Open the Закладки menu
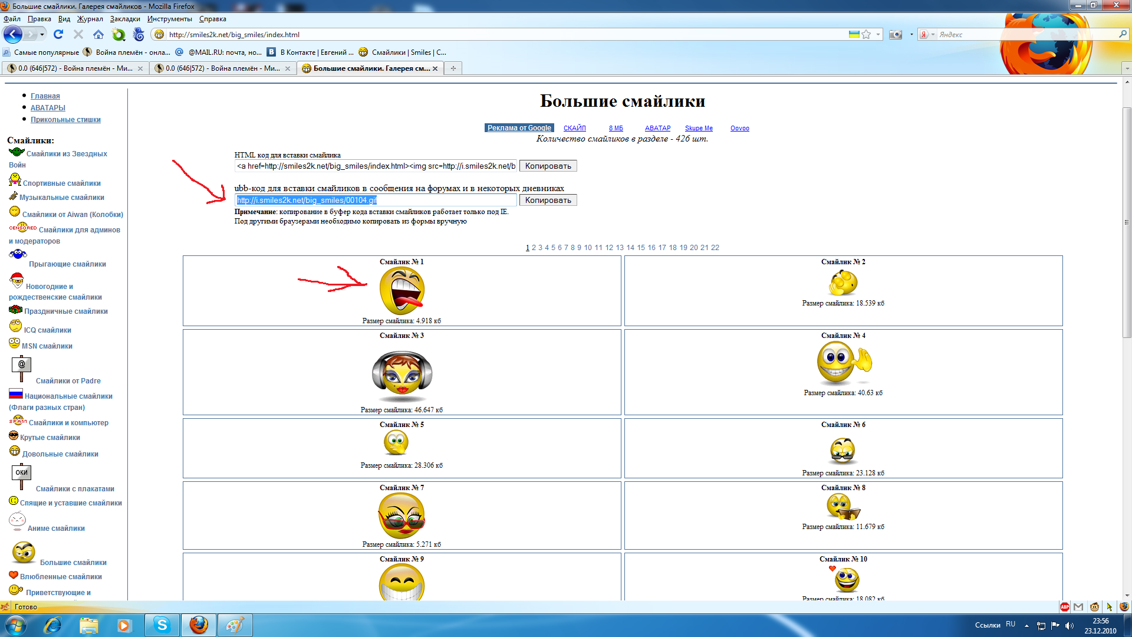This screenshot has width=1132, height=637. (x=125, y=19)
